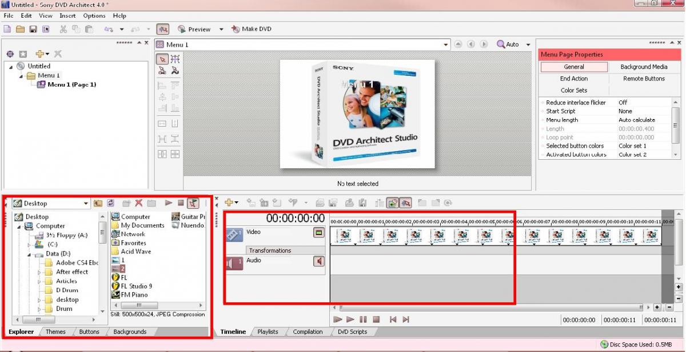Click the grid tool icon beside the Selection tool
This screenshot has height=352, width=686.
pyautogui.click(x=175, y=59)
